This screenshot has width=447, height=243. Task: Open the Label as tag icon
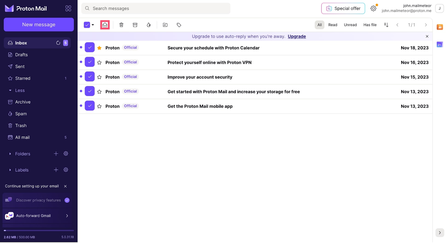pyautogui.click(x=179, y=25)
